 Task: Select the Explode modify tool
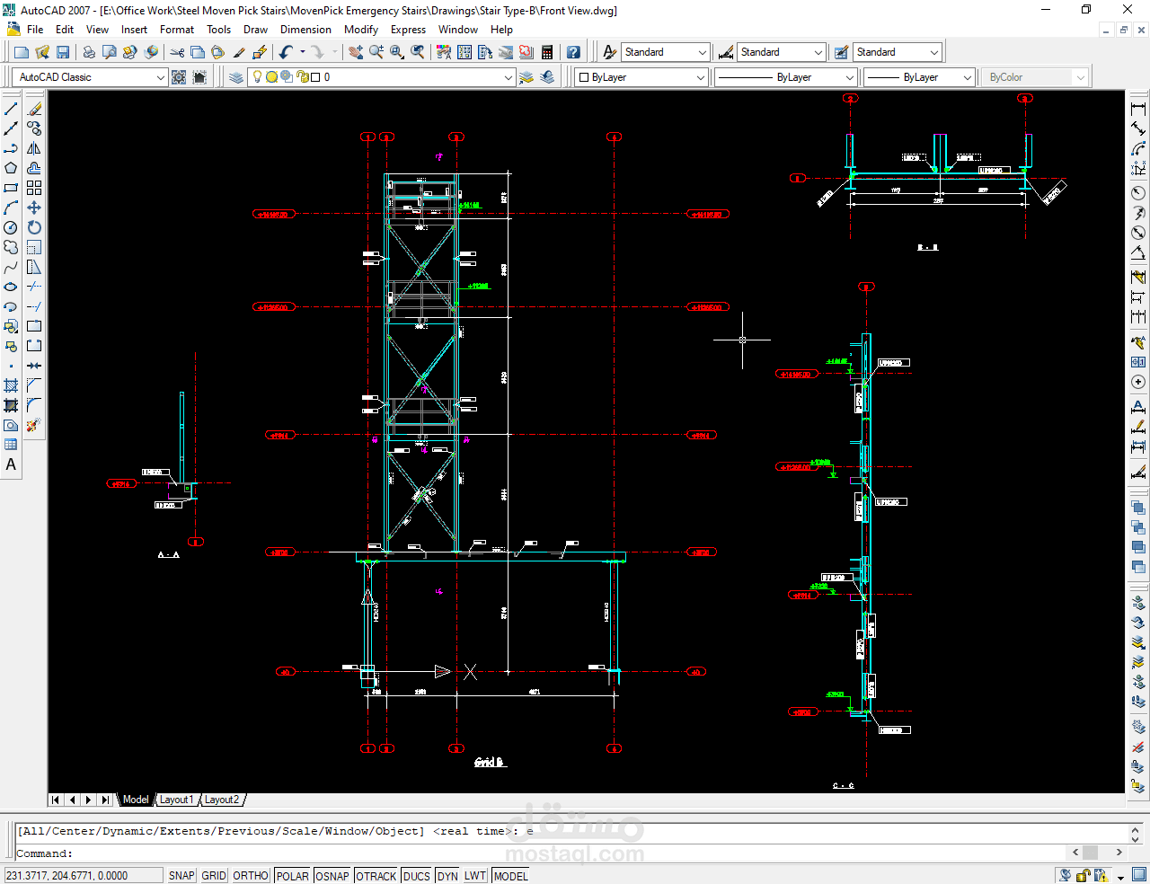34,425
